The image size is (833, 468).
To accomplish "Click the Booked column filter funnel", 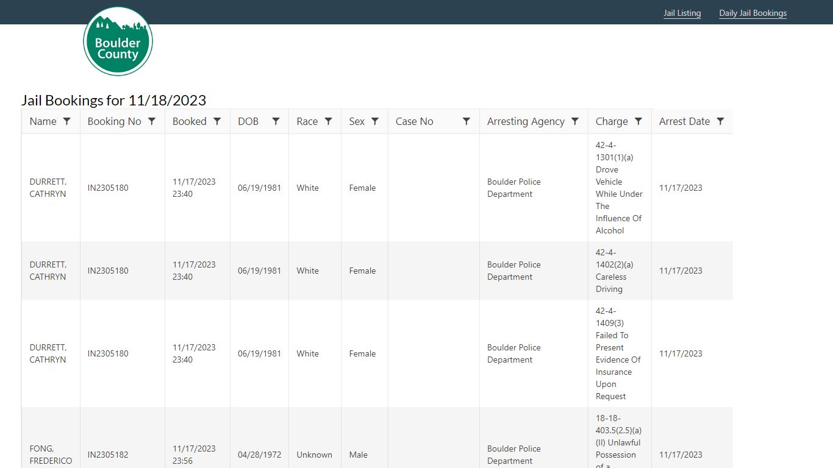I will click(217, 121).
